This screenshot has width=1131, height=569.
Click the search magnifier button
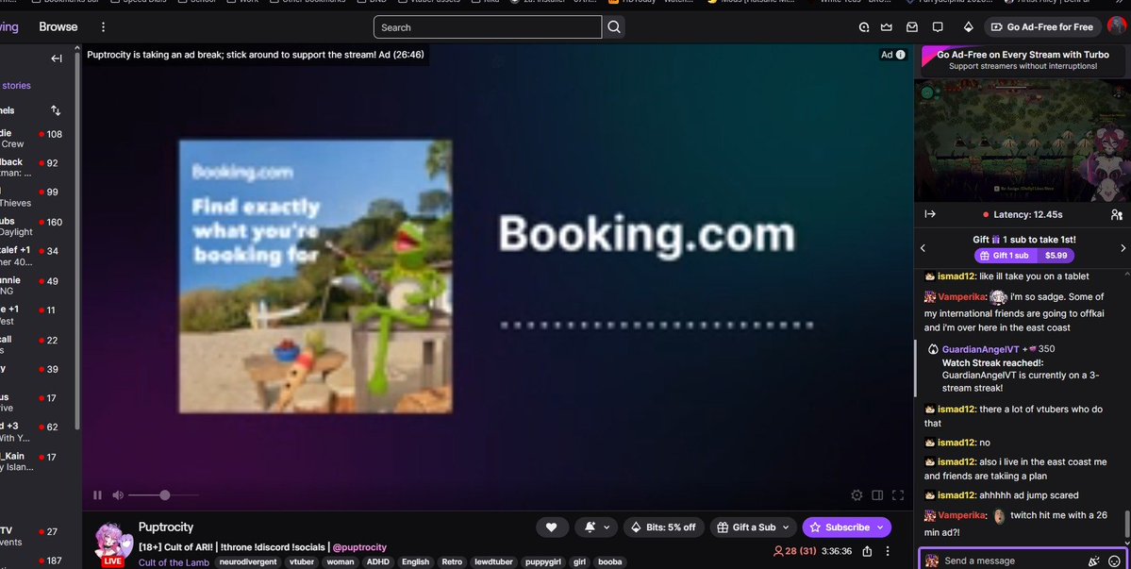pos(614,26)
